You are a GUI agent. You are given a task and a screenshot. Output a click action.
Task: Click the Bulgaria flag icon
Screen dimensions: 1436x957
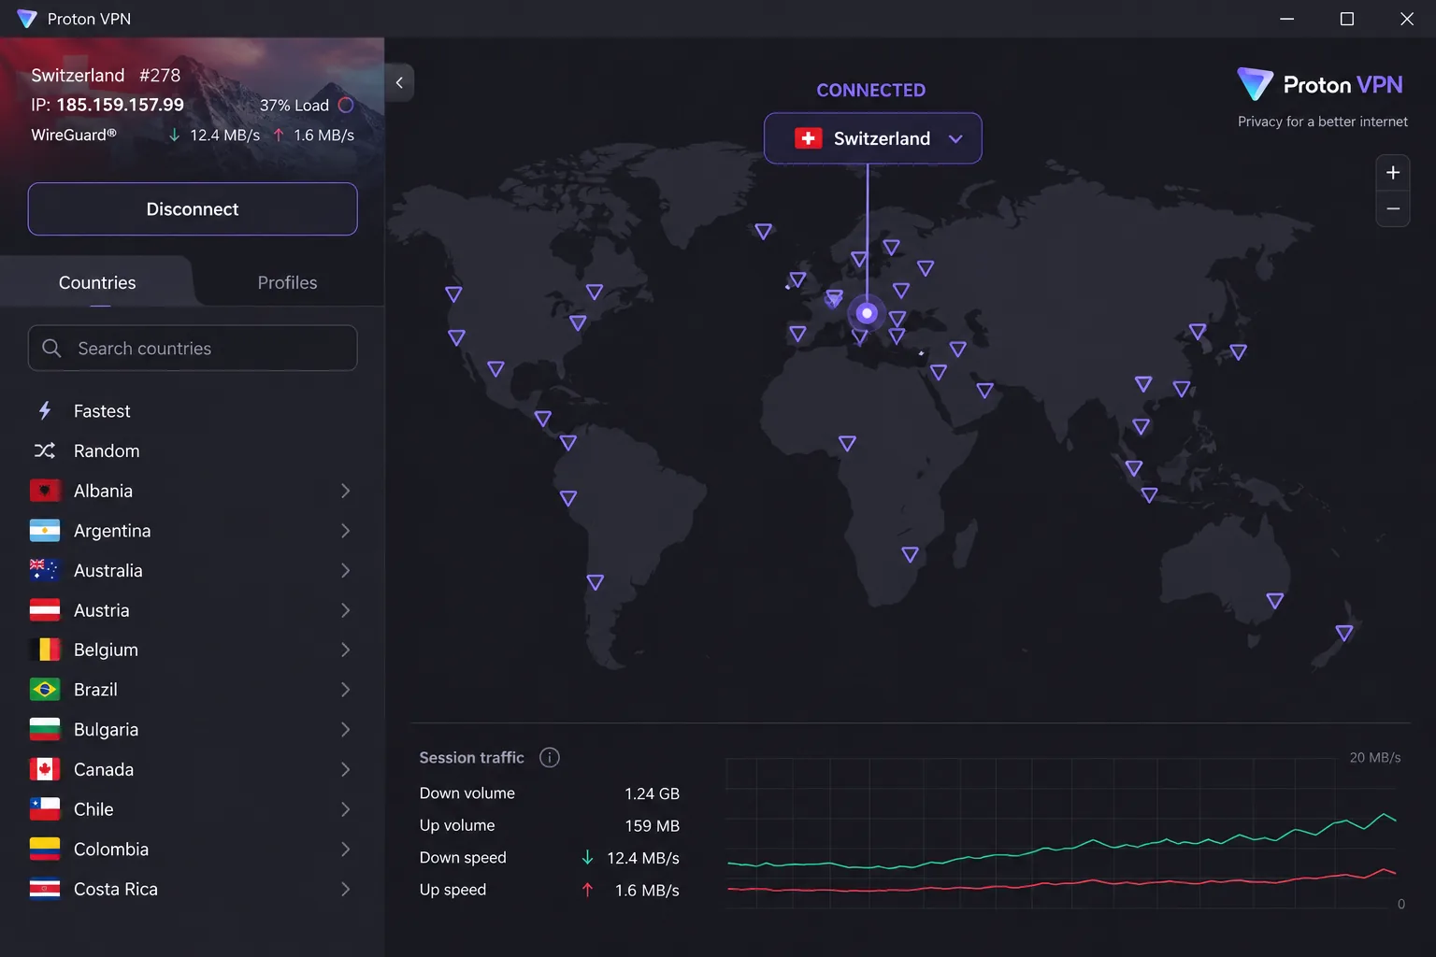coord(45,729)
